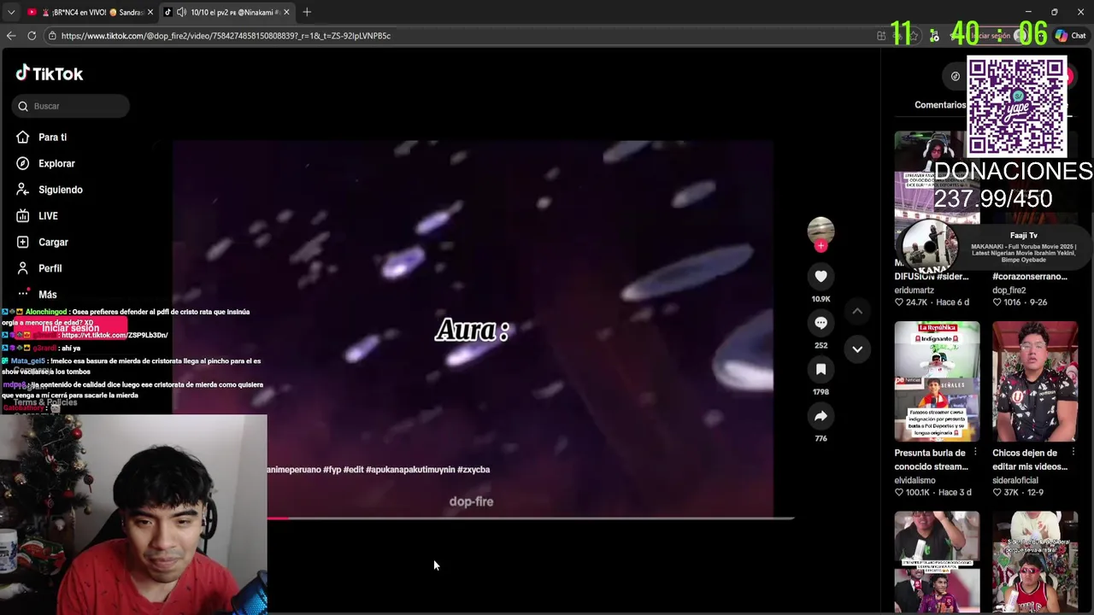The height and width of the screenshot is (615, 1094).
Task: Like the video with heart icon
Action: click(820, 276)
